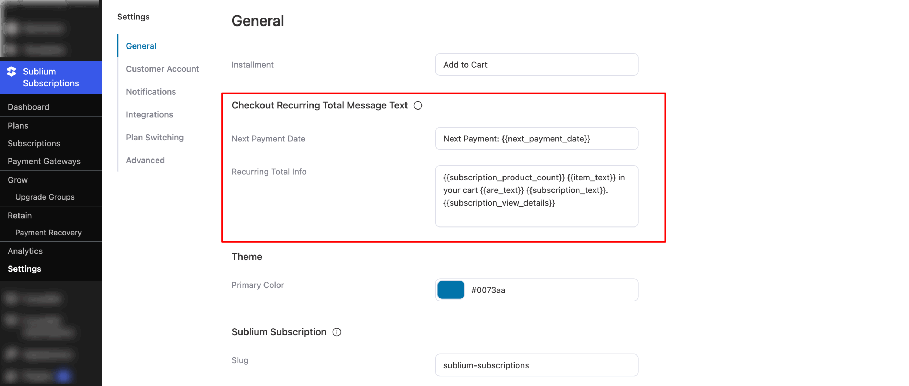Select the Advanced settings tab
This screenshot has height=386, width=909.
click(145, 160)
